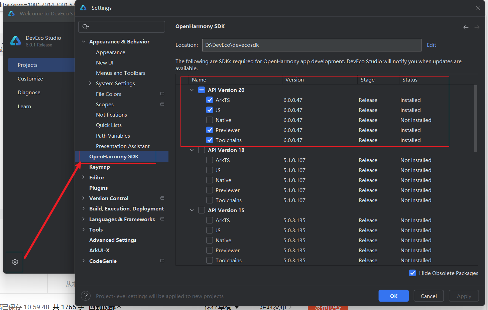
Task: Collapse the API Version 15 group
Action: (192, 210)
